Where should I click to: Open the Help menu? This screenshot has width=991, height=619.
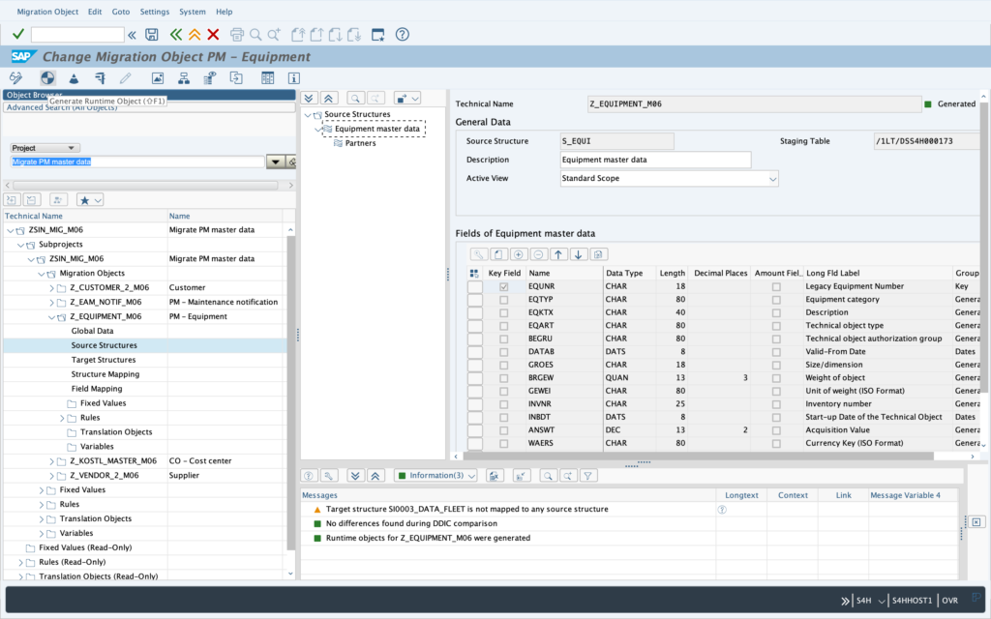pos(224,12)
